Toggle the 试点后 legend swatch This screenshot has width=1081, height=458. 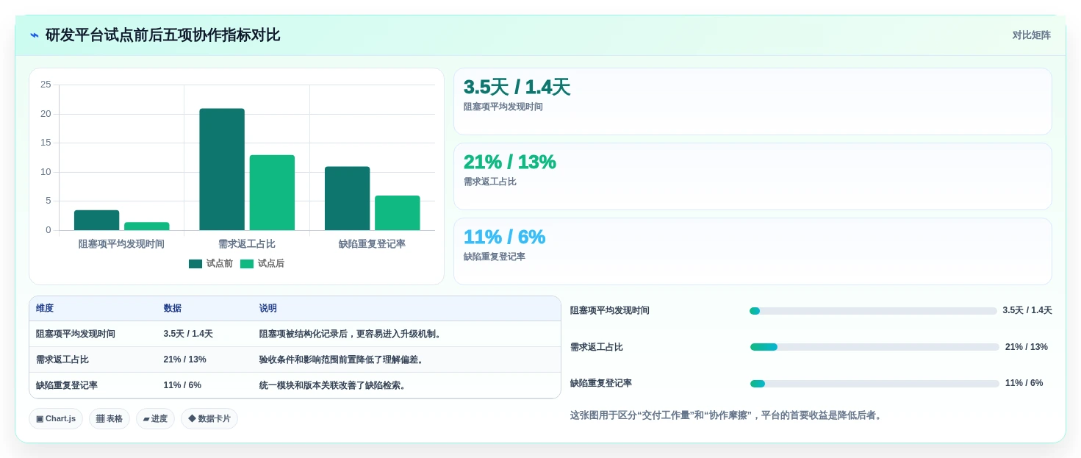247,264
